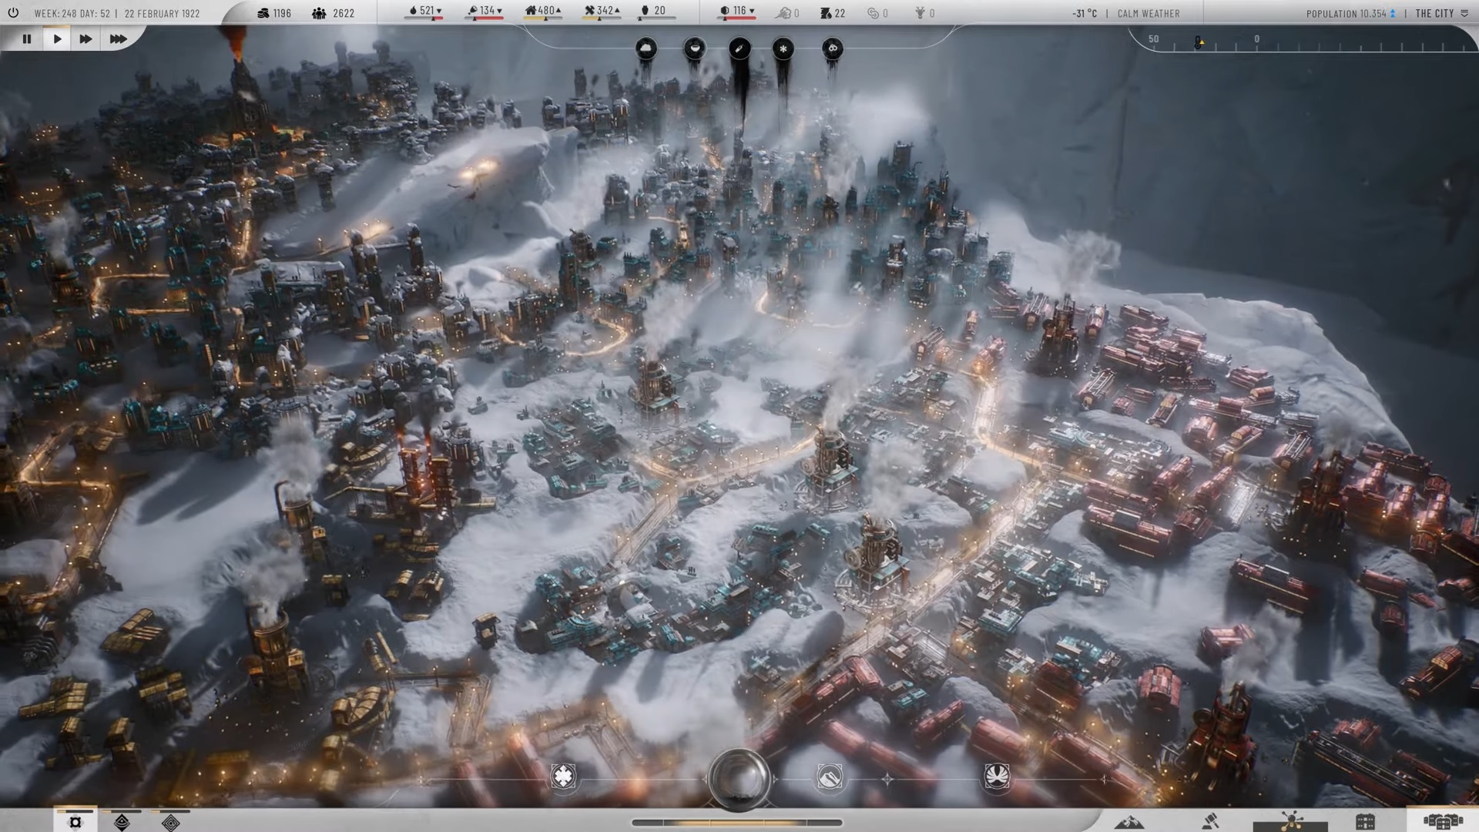Click the central trust orb
The image size is (1479, 832).
(739, 779)
